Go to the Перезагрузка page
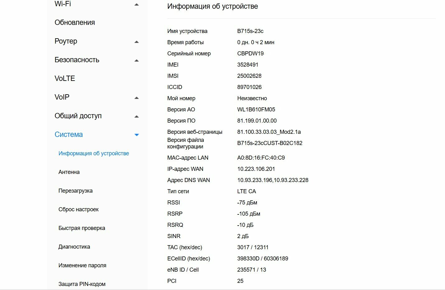Viewport: 445px width, 290px height. 76,191
